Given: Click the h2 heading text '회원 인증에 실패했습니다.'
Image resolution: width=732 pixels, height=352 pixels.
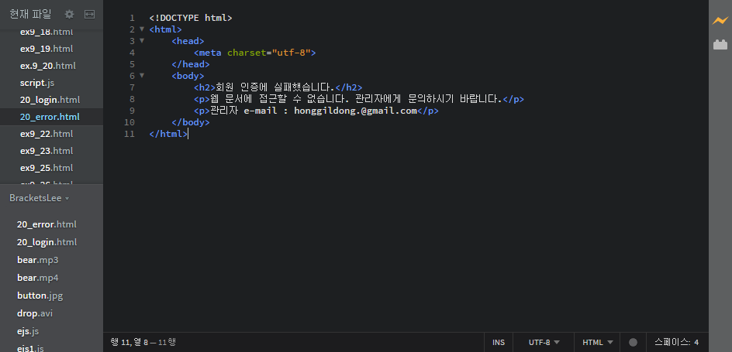Looking at the screenshot, I should (x=275, y=87).
